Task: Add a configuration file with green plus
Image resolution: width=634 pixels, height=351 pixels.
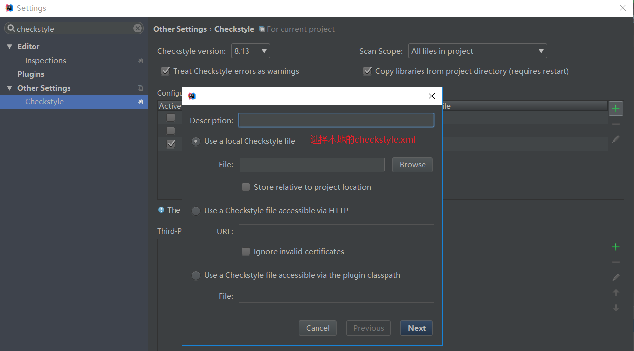Action: point(616,108)
